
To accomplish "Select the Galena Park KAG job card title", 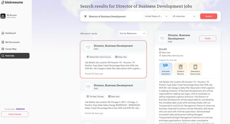I will [x=113, y=46].
